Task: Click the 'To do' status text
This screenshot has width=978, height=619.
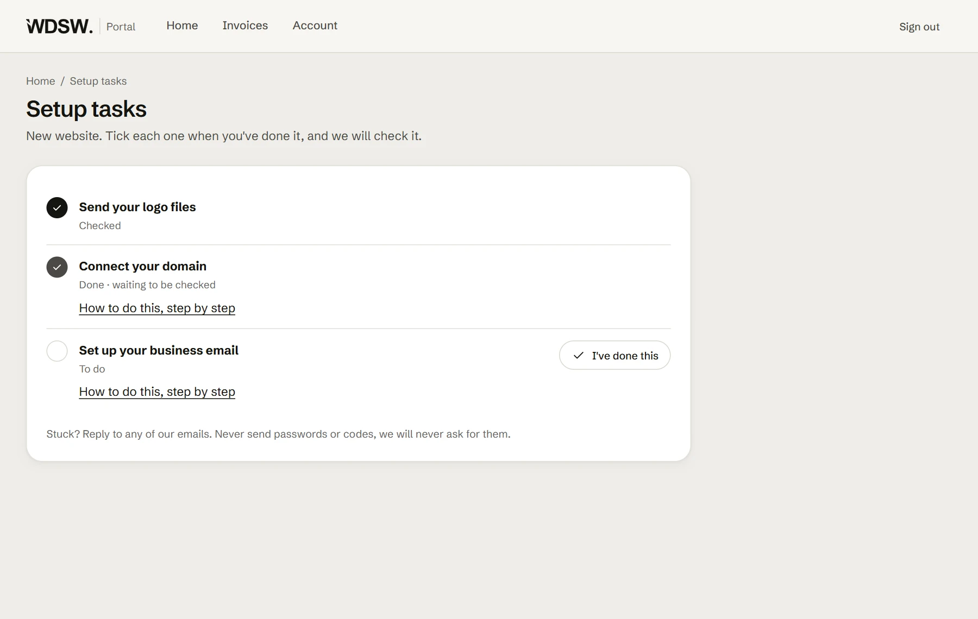Action: point(92,369)
